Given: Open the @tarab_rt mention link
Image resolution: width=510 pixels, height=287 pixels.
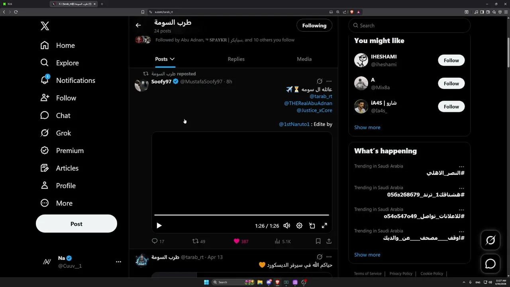Looking at the screenshot, I should pyautogui.click(x=321, y=96).
